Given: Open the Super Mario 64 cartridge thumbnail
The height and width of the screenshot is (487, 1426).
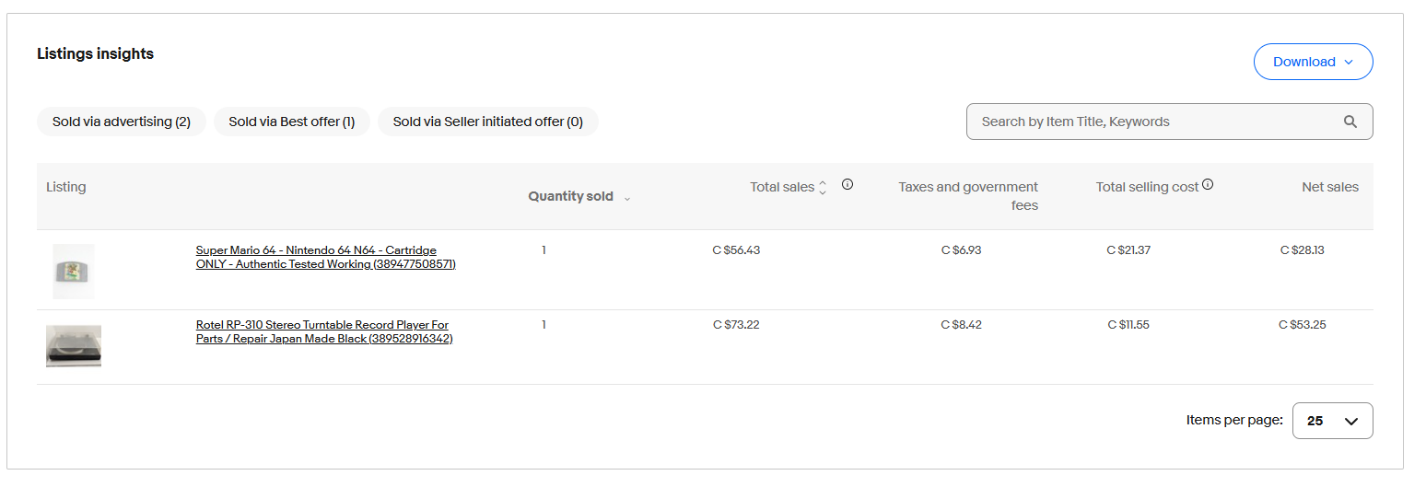Looking at the screenshot, I should click(x=74, y=272).
